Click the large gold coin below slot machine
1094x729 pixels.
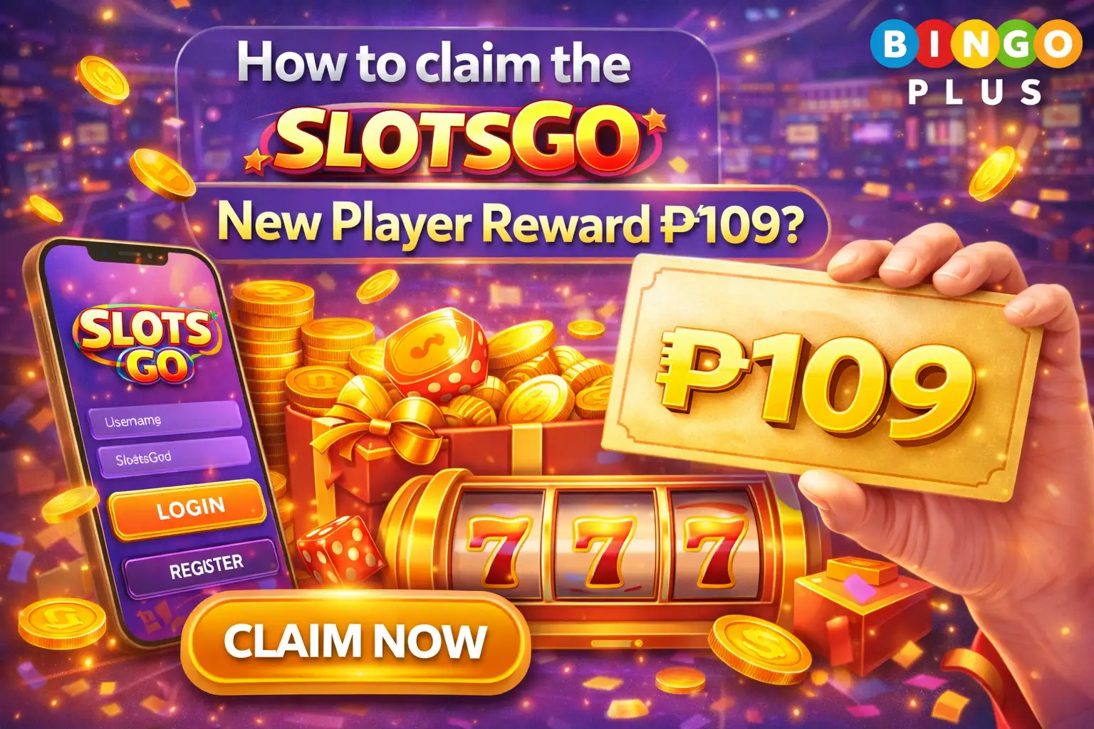tap(759, 649)
